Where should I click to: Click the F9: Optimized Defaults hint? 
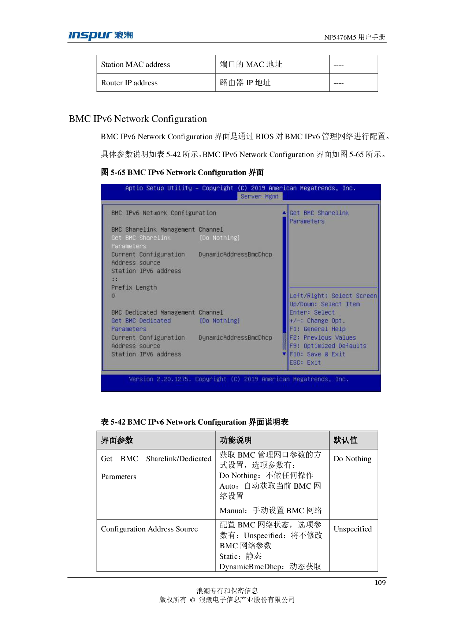[328, 346]
